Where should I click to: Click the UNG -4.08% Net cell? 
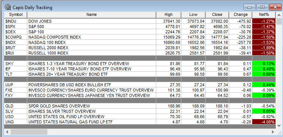(264, 122)
